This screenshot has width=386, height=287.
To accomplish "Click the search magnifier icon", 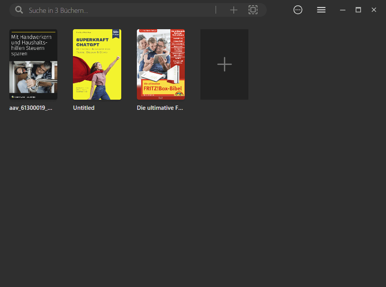I will click(x=19, y=10).
